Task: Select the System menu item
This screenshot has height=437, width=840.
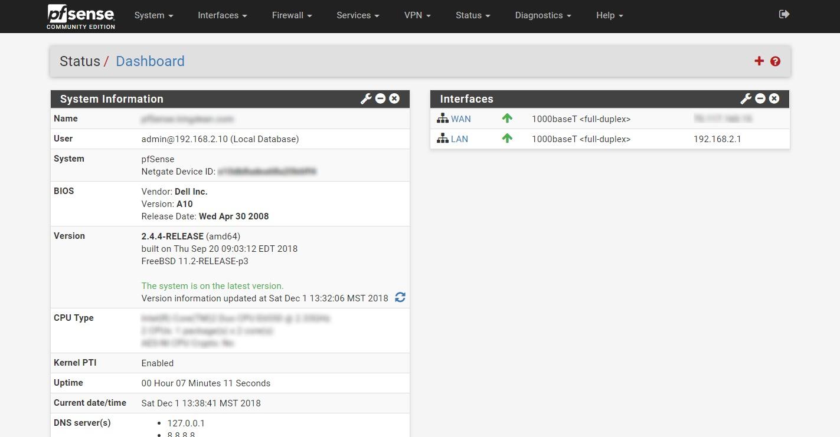Action: [153, 15]
